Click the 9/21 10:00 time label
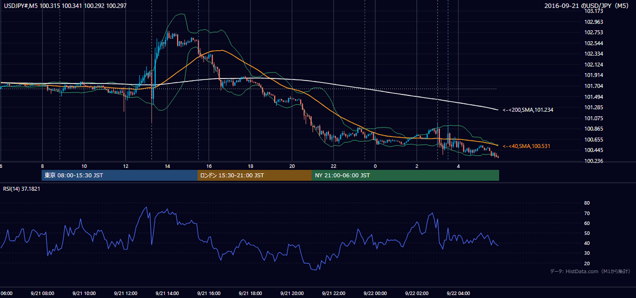 pyautogui.click(x=84, y=293)
